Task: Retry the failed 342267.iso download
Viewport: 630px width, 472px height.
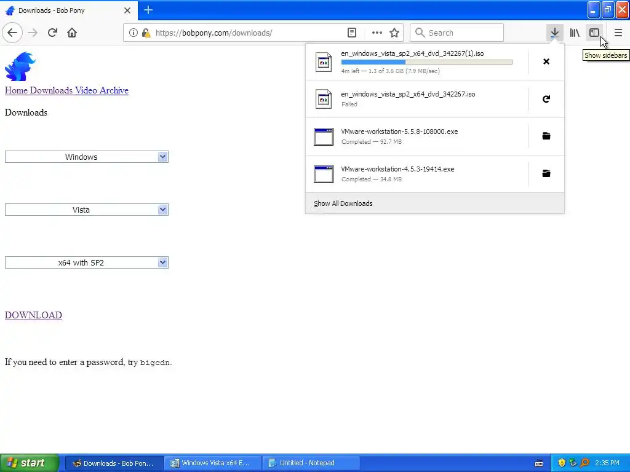Action: (546, 99)
